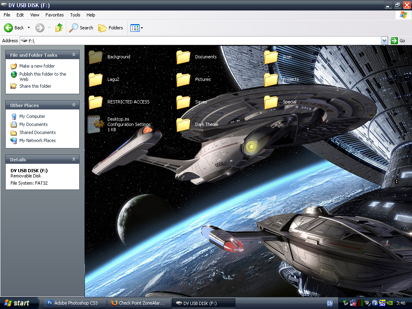The height and width of the screenshot is (309, 412).
Task: Show the Folders sidebar view
Action: tap(111, 28)
